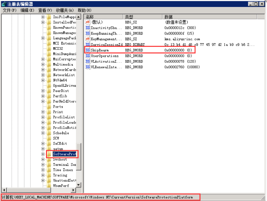
Task: Select the NetworkCards registry key
Action: pyautogui.click(x=64, y=70)
